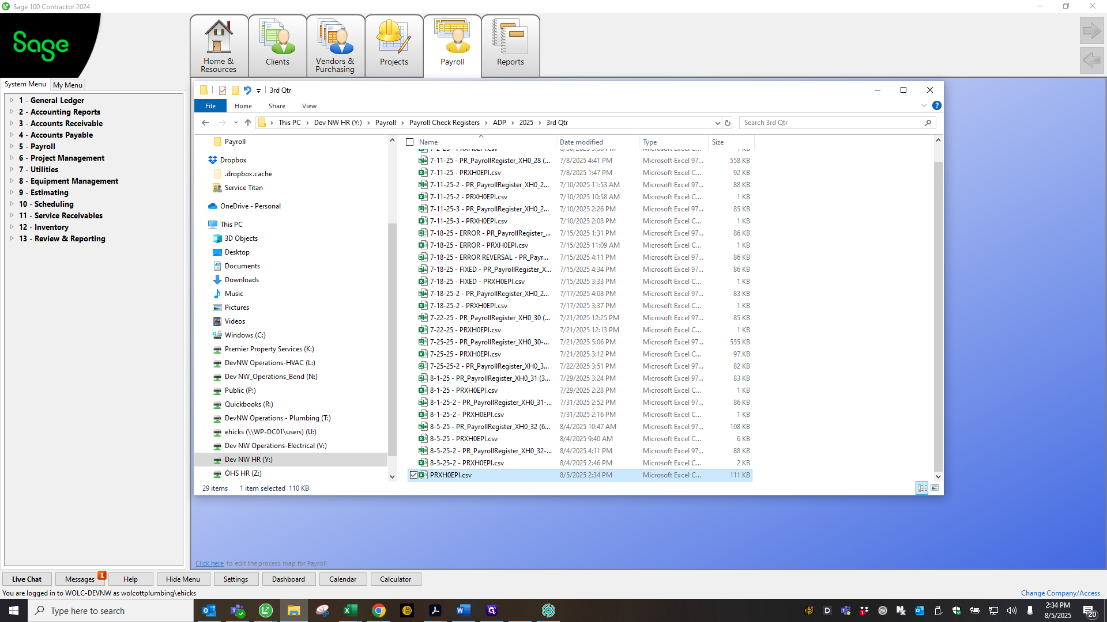This screenshot has width=1107, height=622.
Task: Select 8-5-25-2 - PRXH0EPI.csv file
Action: 579,463
